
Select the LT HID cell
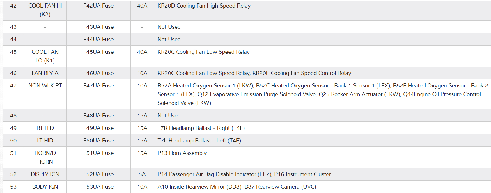45,141
